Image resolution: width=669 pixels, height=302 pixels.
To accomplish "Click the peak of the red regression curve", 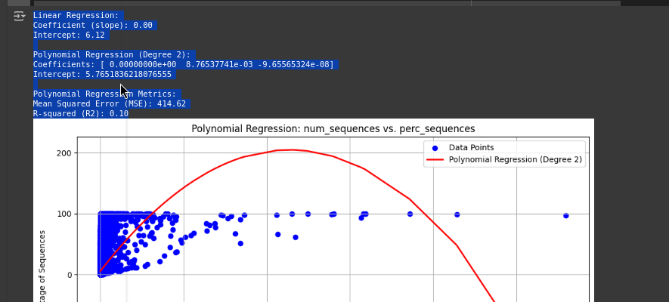I will coord(292,149).
